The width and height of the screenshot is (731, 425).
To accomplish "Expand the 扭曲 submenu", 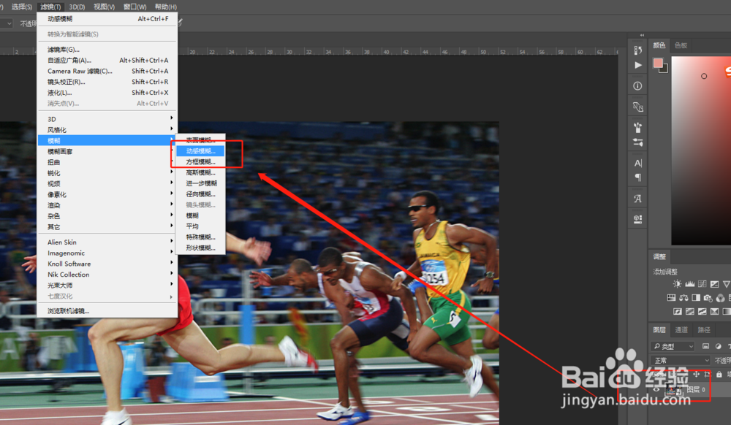I will (107, 162).
